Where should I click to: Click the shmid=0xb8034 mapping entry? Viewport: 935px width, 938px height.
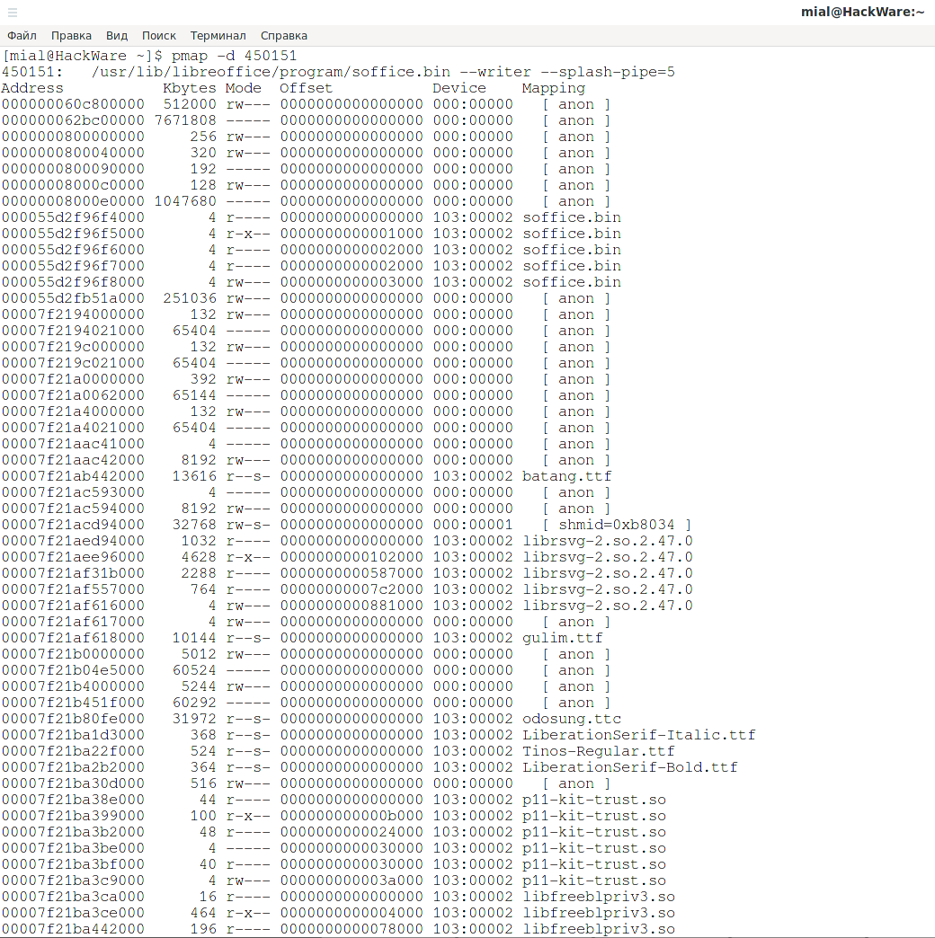[x=616, y=525]
